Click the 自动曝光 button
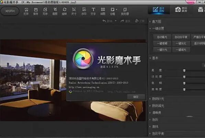The height and width of the screenshot is (138, 205). [162, 37]
